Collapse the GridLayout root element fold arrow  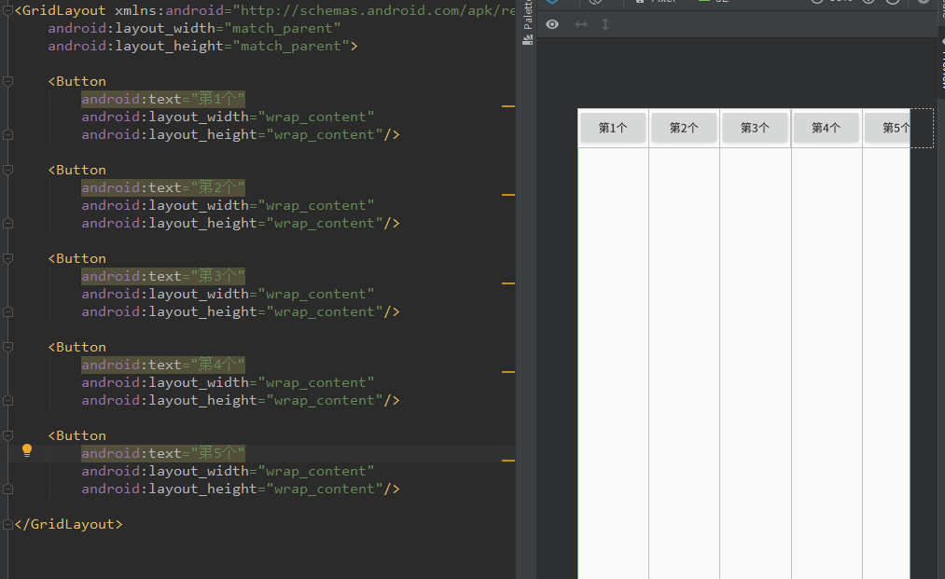coord(7,10)
